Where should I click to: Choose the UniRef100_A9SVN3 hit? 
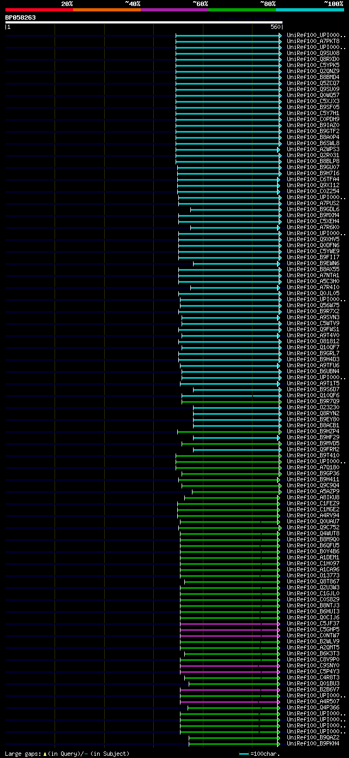[313, 317]
